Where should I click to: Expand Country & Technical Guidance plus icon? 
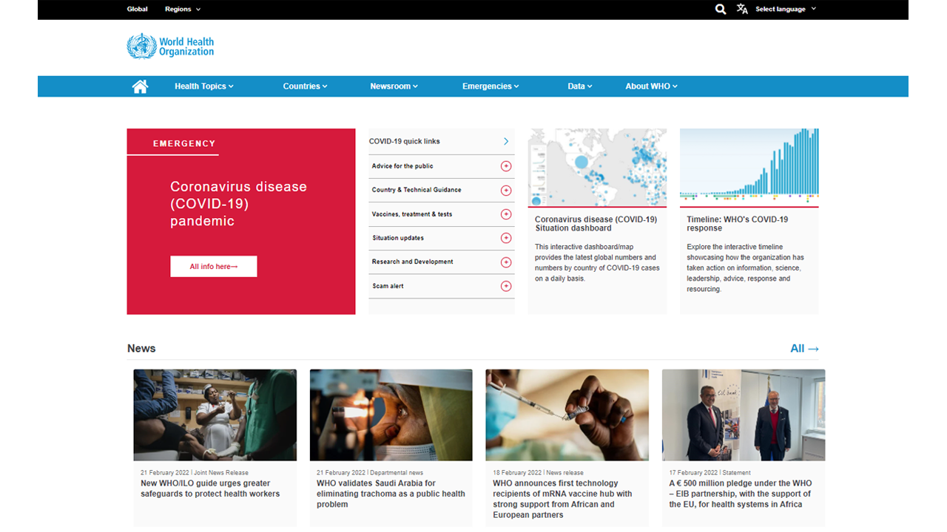click(x=506, y=191)
